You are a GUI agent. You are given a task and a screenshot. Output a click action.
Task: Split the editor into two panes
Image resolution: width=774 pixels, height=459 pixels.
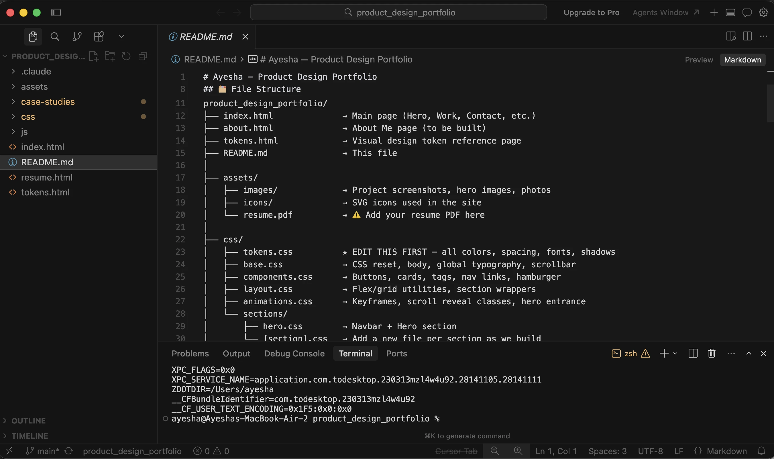tap(747, 36)
